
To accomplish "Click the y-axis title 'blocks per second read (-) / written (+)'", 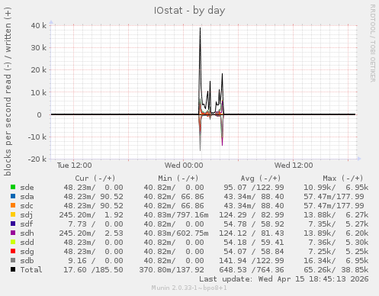I will [8, 92].
